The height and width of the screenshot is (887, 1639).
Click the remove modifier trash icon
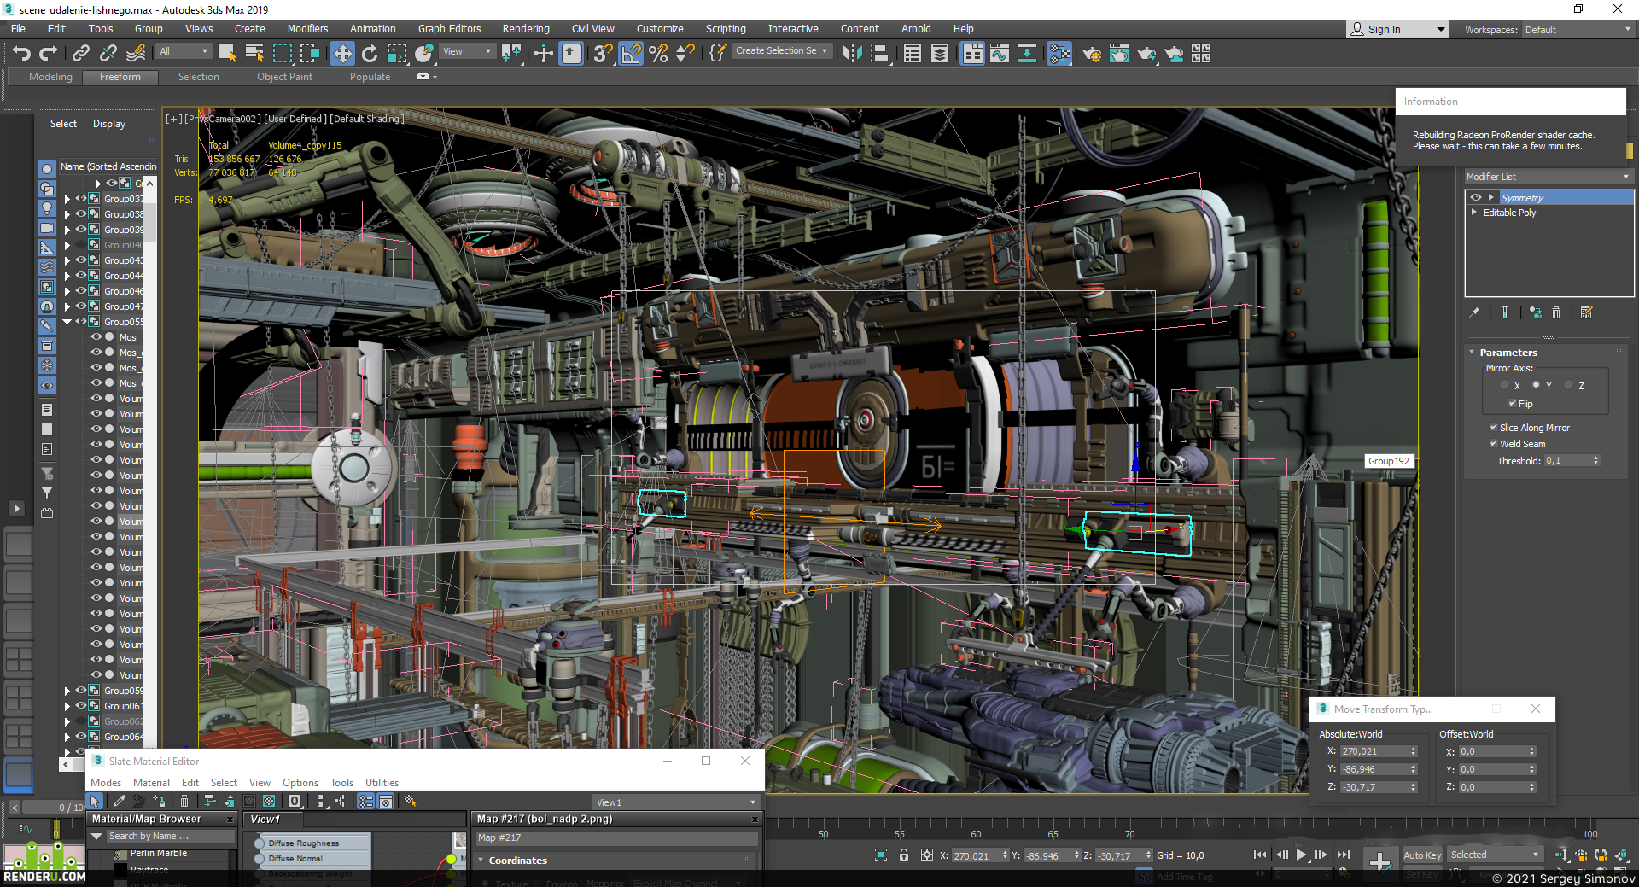point(1556,312)
